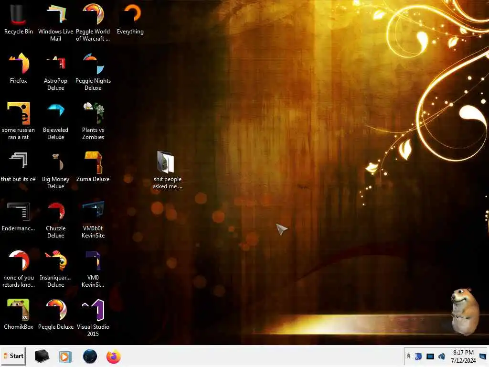Expand the hidden tray icons chevron
The height and width of the screenshot is (367, 489).
[409, 356]
